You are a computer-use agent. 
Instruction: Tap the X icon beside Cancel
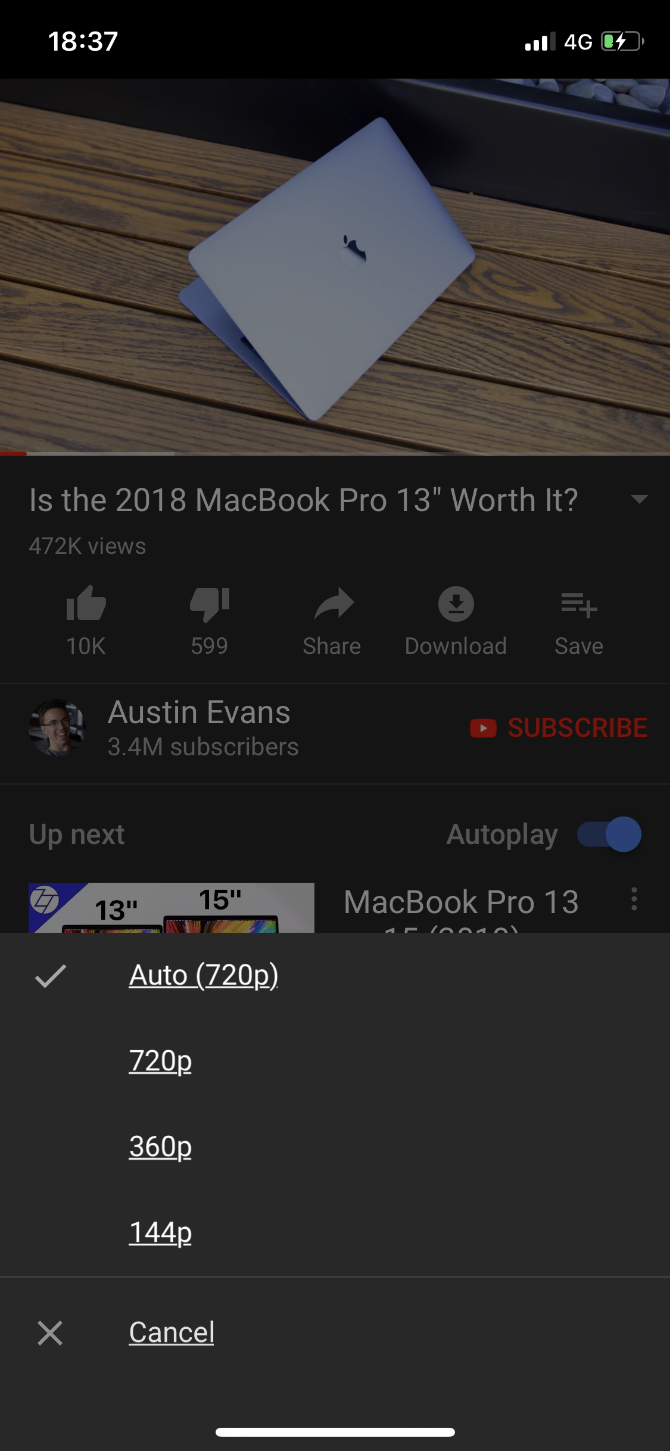click(x=50, y=1332)
